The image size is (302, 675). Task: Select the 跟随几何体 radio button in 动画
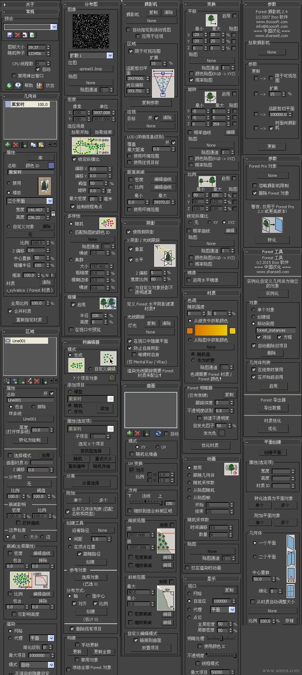(189, 475)
